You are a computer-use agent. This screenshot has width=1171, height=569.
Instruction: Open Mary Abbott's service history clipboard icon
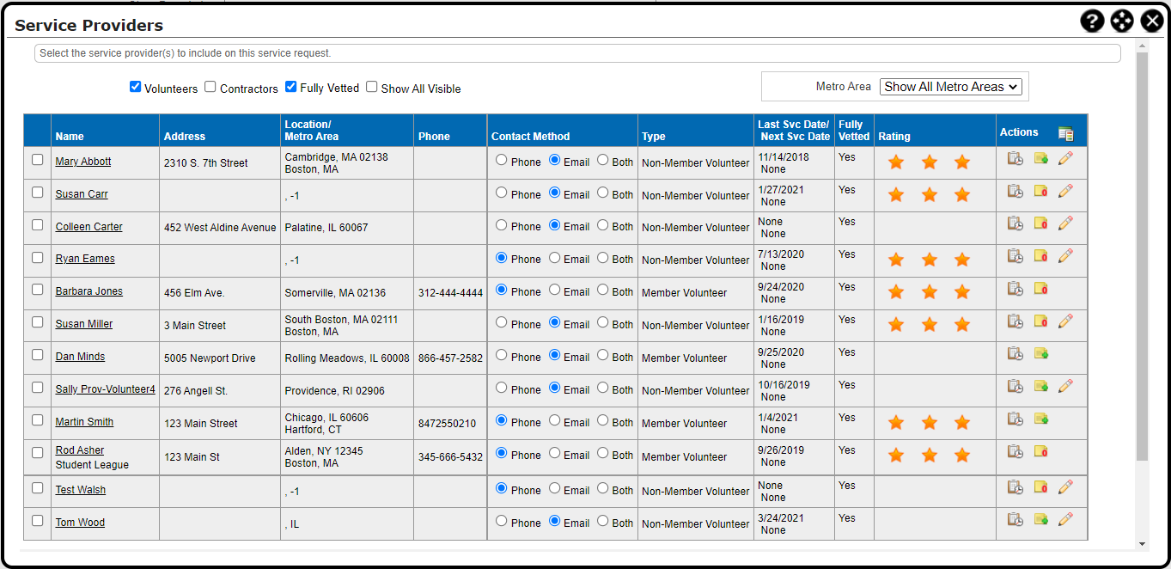tap(1015, 159)
